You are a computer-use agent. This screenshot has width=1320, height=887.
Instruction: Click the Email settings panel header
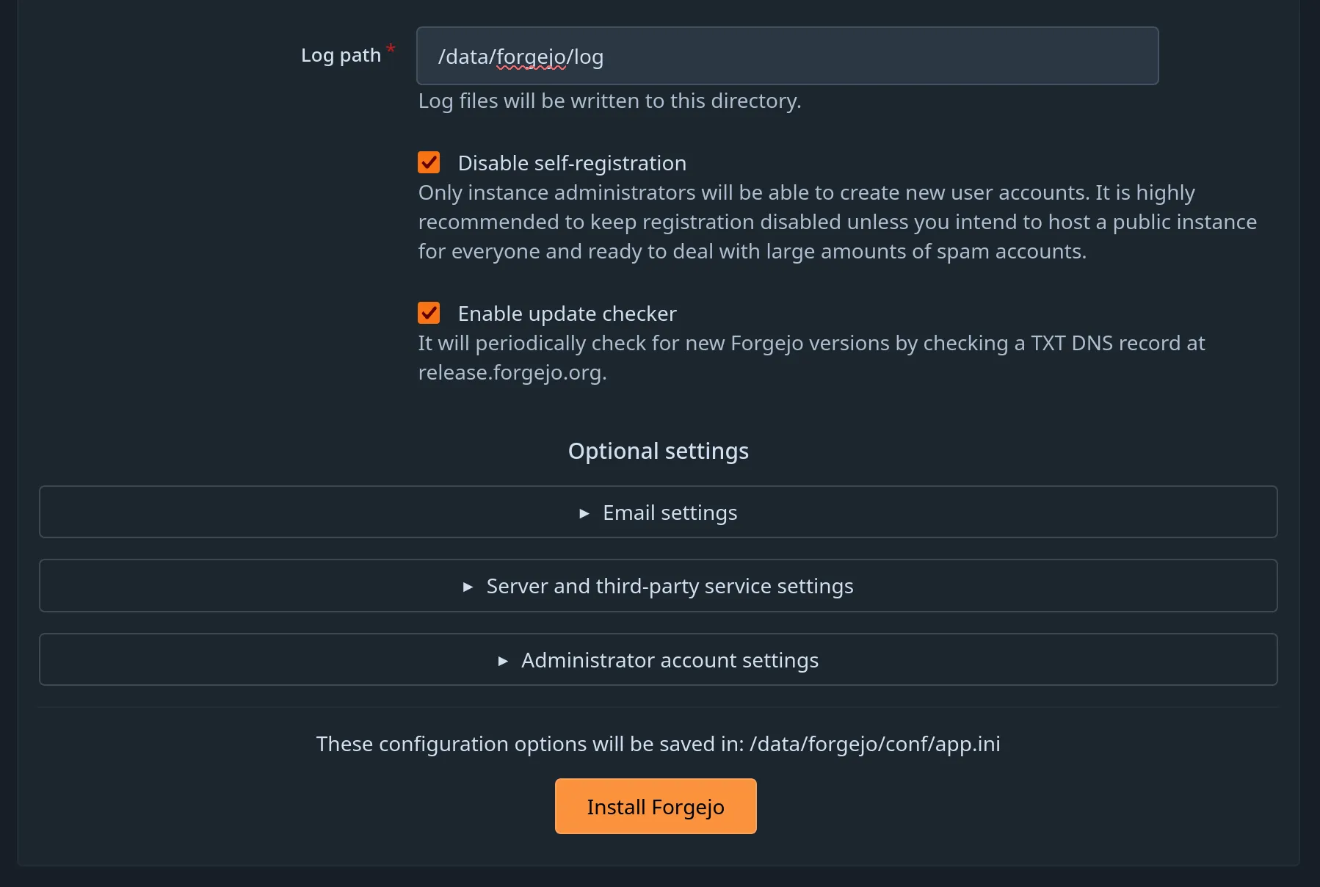tap(658, 512)
